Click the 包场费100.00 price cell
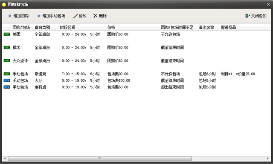Screen dimensions: 273x164 pos(119,81)
